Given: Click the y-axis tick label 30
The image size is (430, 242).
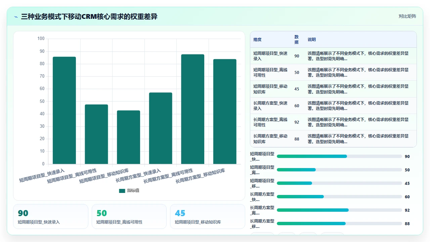Looking at the screenshot, I should 42,126.
